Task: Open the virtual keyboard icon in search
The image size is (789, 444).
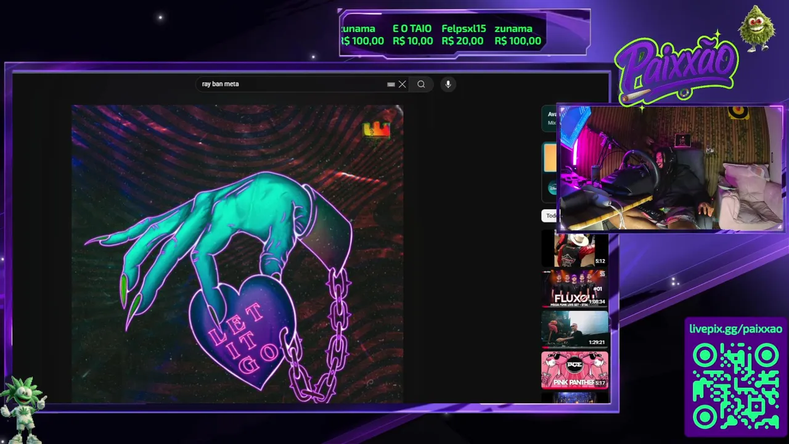Action: (391, 84)
